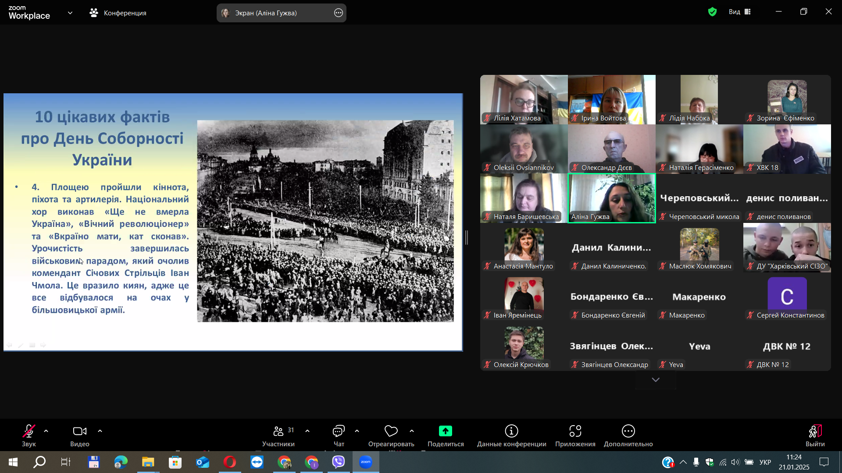Screen dimensions: 842x473
Task: Open the volume control in system tray
Action: 735,462
